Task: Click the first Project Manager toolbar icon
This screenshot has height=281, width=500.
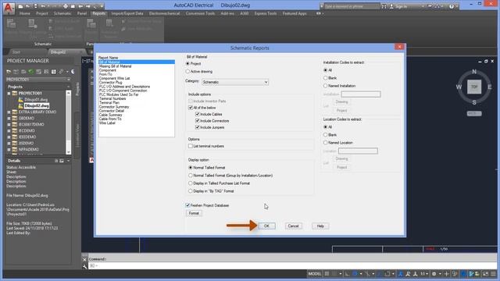Action: click(9, 72)
